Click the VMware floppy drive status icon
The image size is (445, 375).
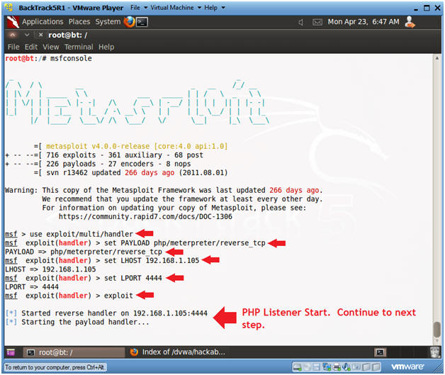click(x=316, y=367)
